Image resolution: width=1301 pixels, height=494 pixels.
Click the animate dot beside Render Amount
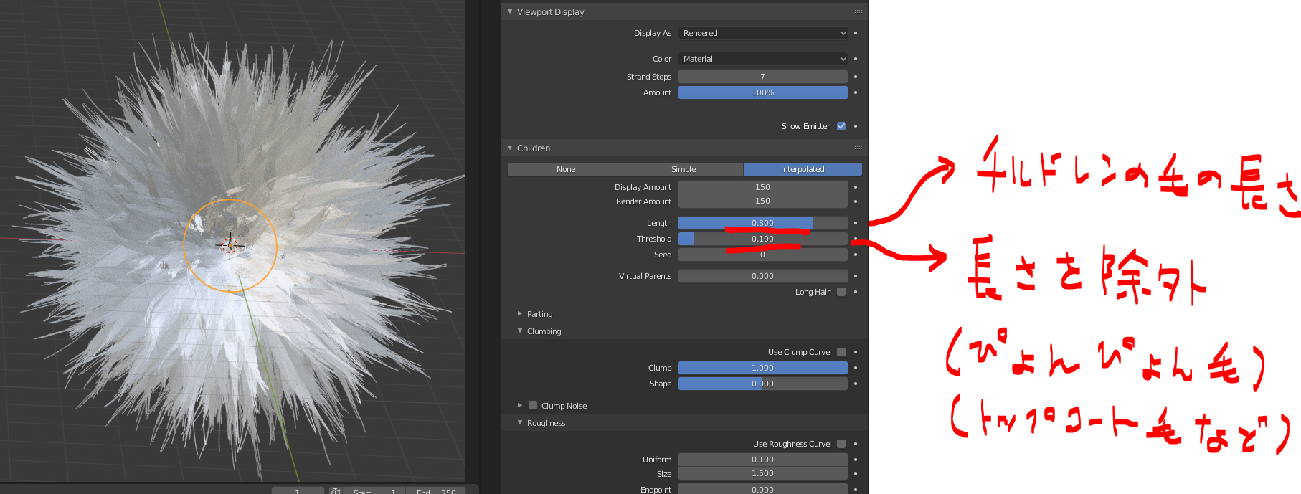(855, 201)
